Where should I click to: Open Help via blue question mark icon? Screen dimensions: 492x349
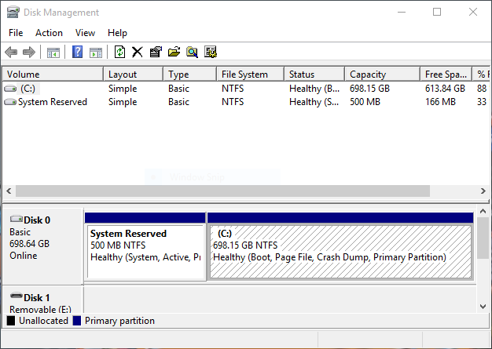coord(77,52)
